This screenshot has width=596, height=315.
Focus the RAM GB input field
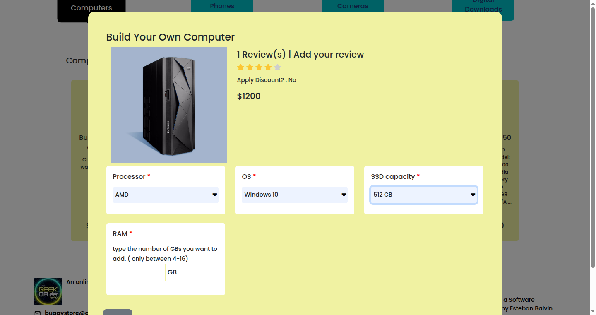click(x=139, y=272)
